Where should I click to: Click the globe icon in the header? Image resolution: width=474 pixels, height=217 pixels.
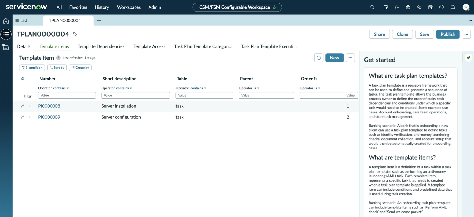[x=408, y=7]
